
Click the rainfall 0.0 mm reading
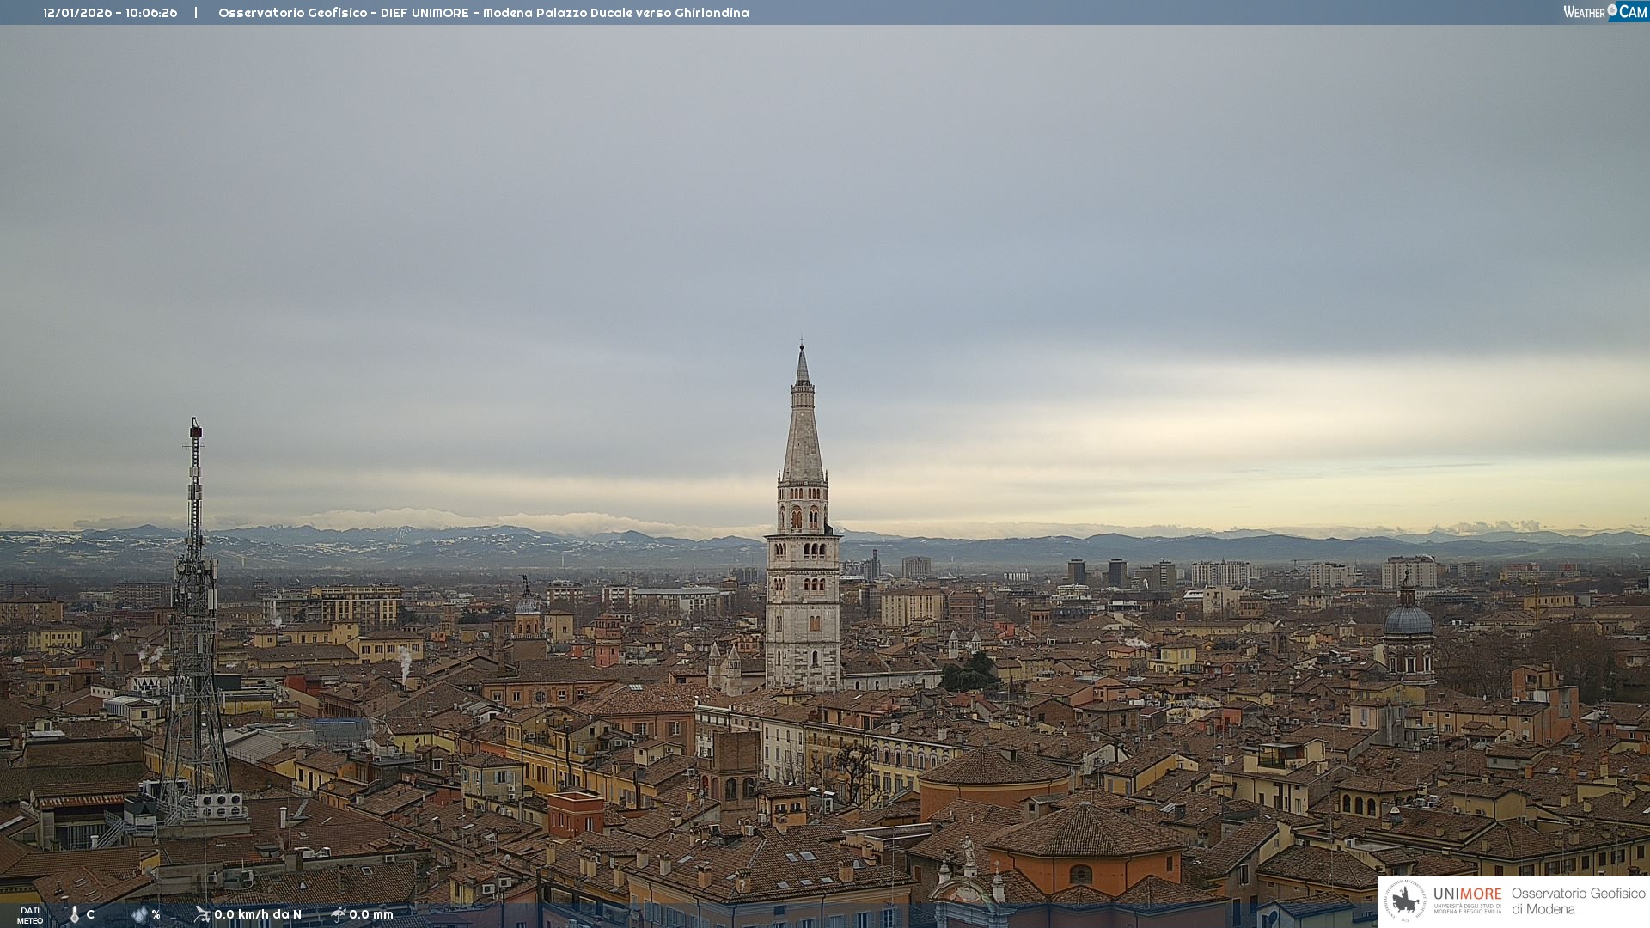(370, 914)
